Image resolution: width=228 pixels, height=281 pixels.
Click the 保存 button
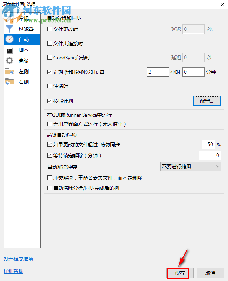pyautogui.click(x=180, y=273)
